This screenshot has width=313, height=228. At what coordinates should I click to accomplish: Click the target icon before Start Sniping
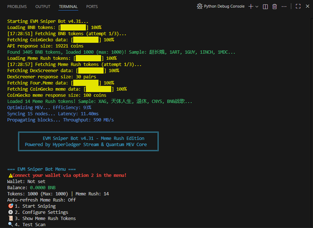tap(11, 206)
